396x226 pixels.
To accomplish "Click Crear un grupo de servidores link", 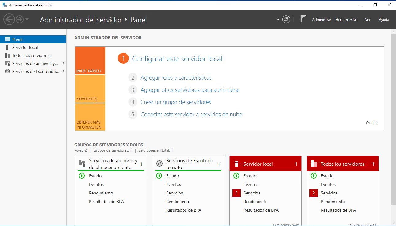I will (175, 102).
